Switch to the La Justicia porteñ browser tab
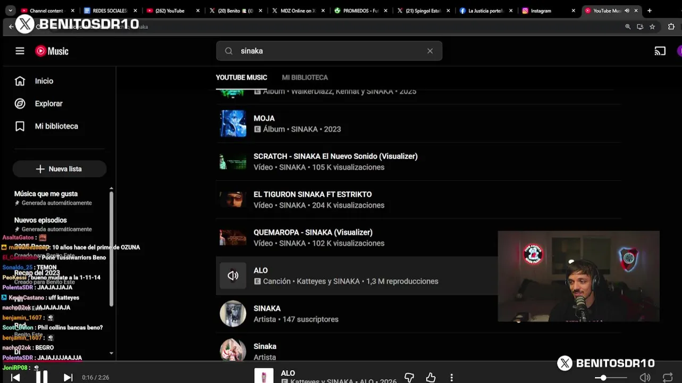The width and height of the screenshot is (682, 383). [487, 11]
